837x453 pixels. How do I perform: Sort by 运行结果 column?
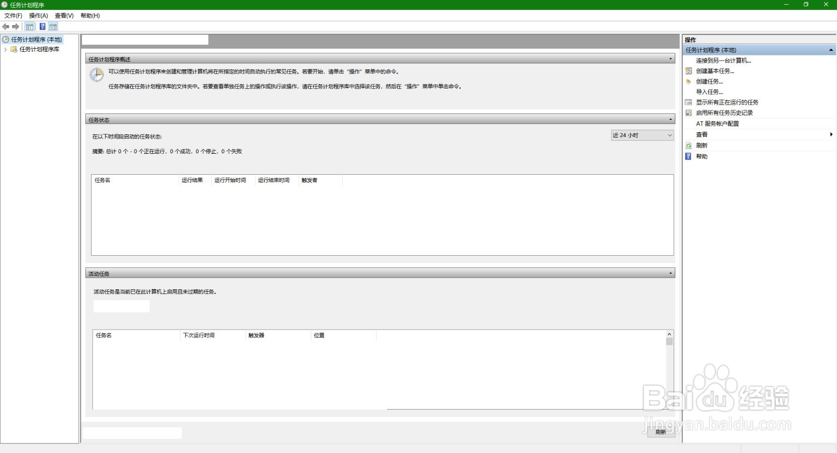click(195, 180)
